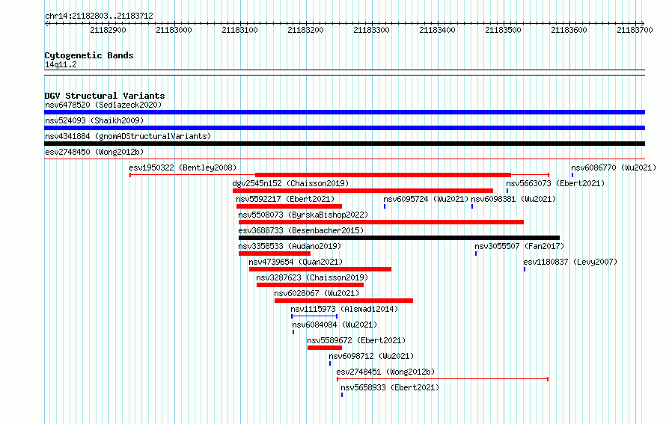Viewport: 666px width, 424px height.
Task: Select the red bar under dgv2545n152
Action: tap(363, 191)
